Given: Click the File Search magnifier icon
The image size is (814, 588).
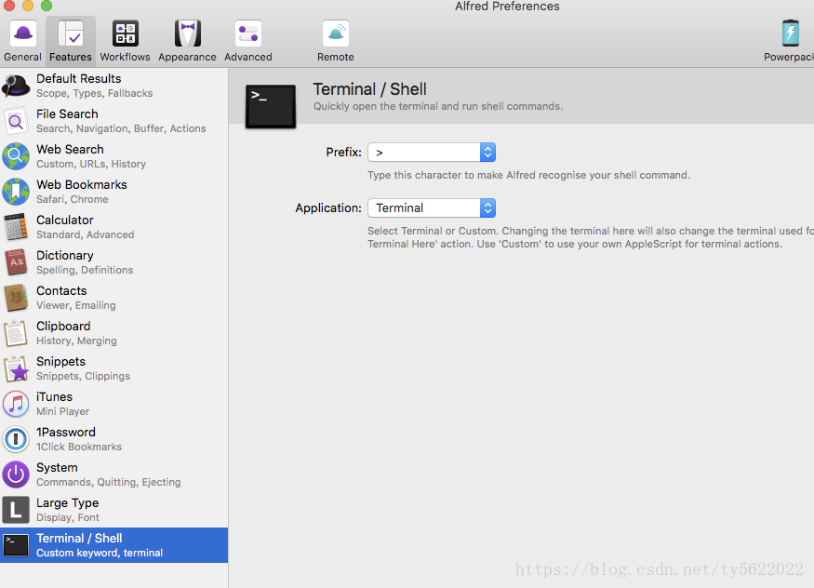Looking at the screenshot, I should click(16, 121).
